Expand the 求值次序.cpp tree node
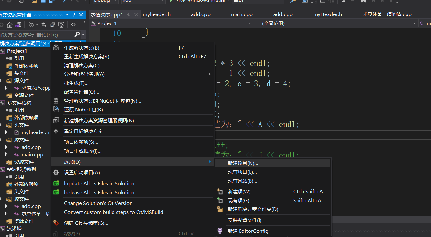The width and height of the screenshot is (431, 237). pos(6,88)
